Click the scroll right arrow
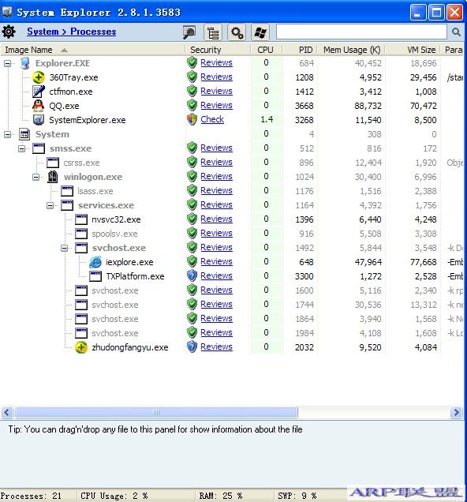Screen dimensions: 467x502 457,412
